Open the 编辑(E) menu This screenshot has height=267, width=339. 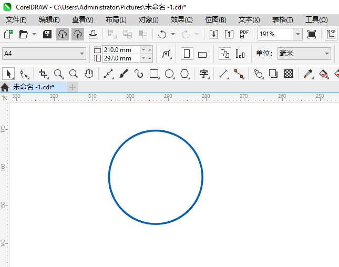click(x=49, y=20)
